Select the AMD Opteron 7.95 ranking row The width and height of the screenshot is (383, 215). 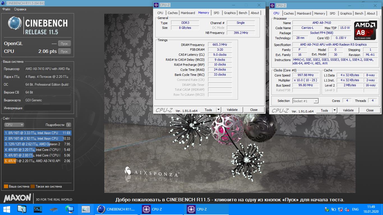(x=38, y=144)
